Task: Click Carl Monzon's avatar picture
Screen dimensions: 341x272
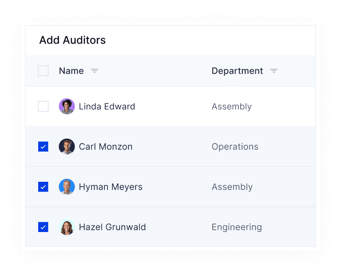Action: tap(67, 147)
